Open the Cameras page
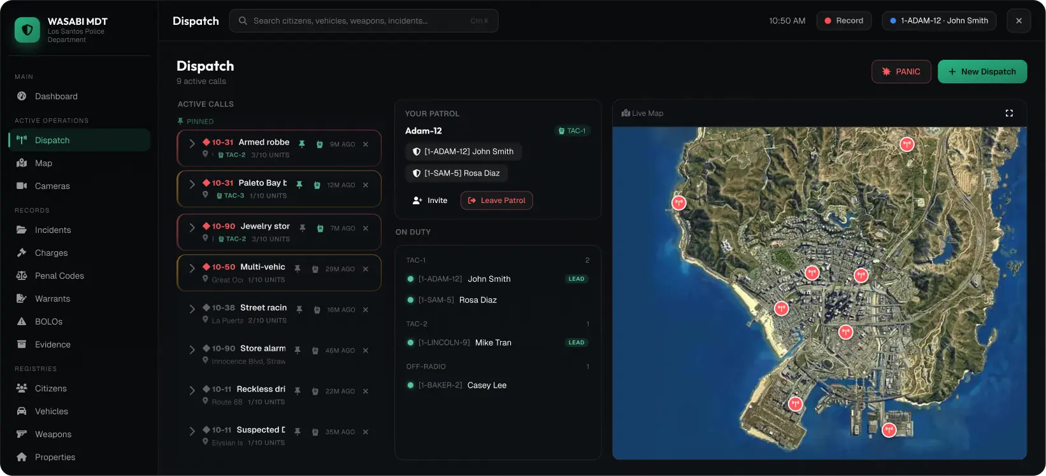 [79, 186]
